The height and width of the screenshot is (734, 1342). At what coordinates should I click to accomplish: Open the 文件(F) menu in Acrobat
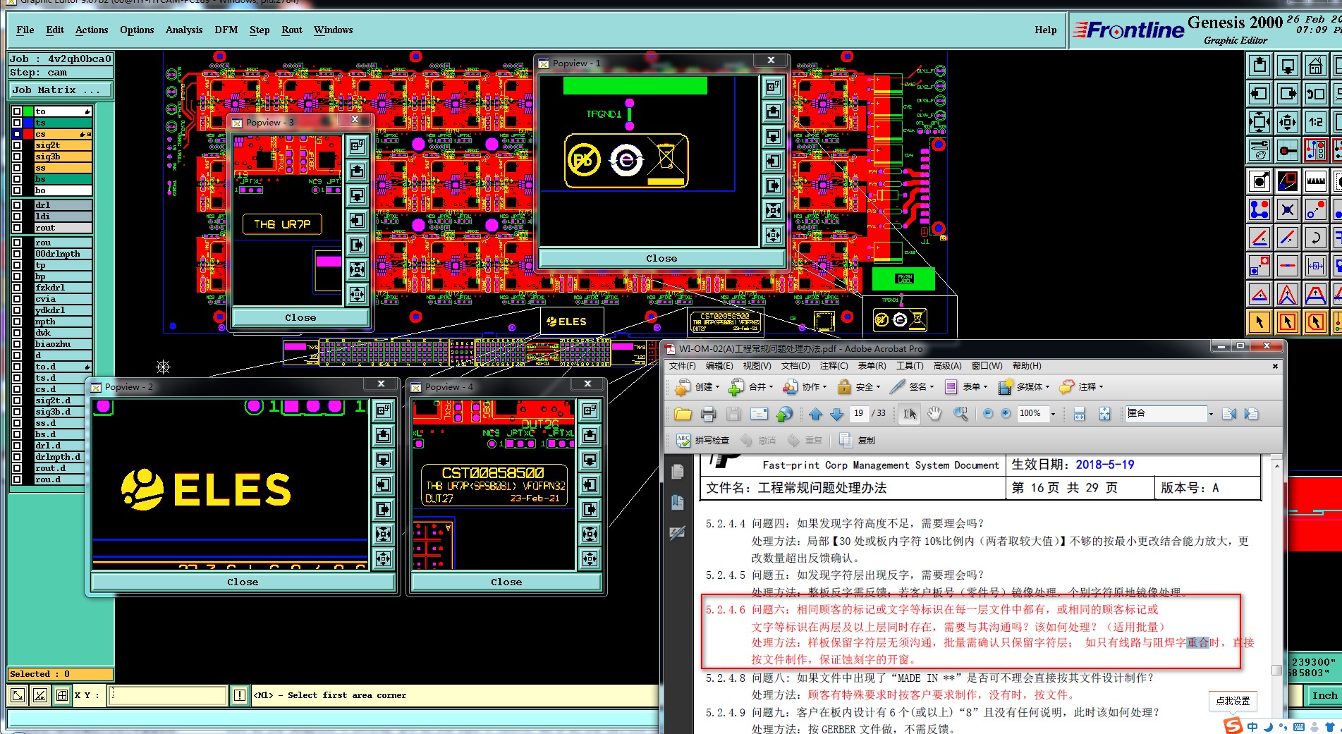point(682,366)
